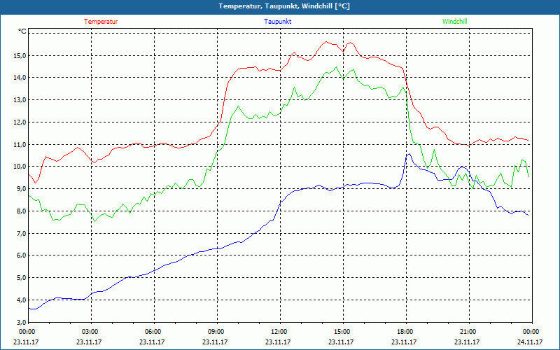Click the 06:00 time axis label
Image resolution: width=560 pixels, height=350 pixels.
154,332
